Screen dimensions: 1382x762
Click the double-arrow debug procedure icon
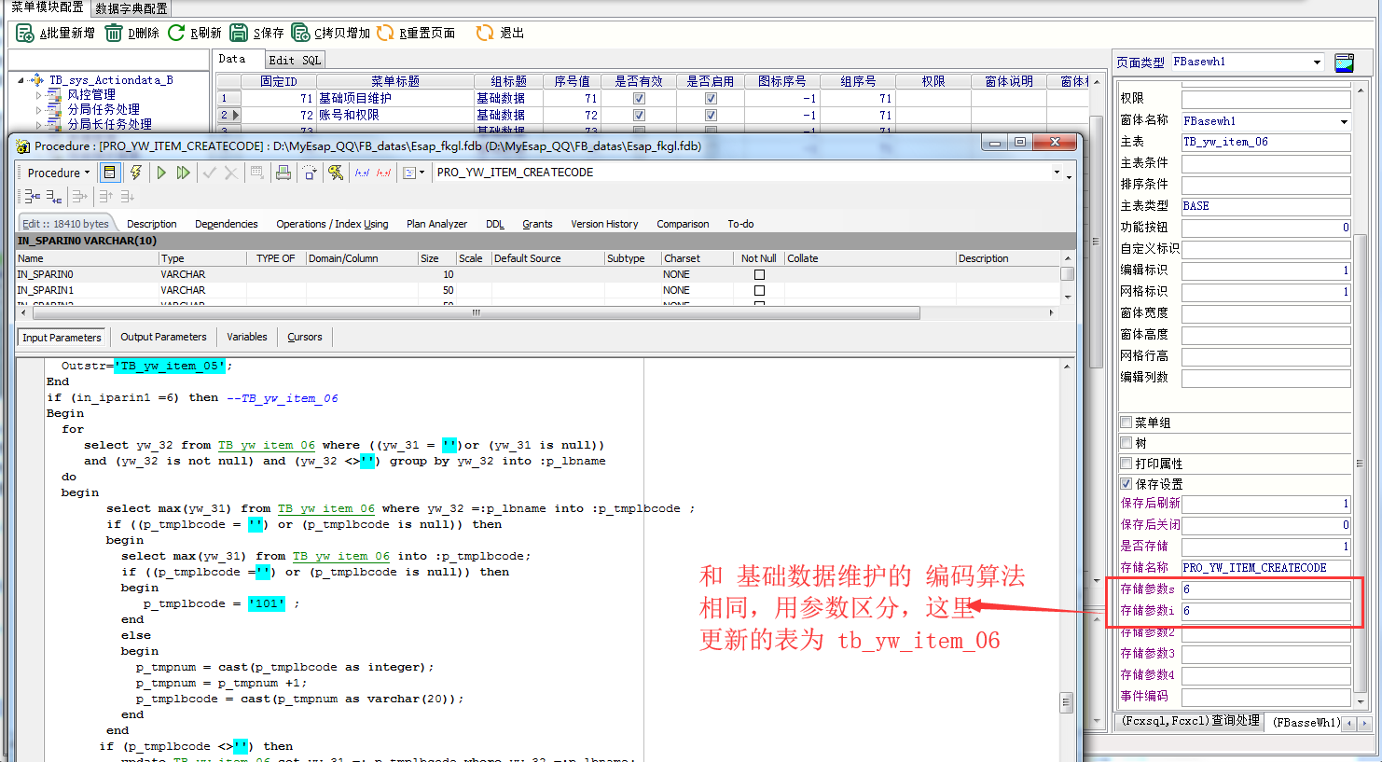[x=183, y=173]
